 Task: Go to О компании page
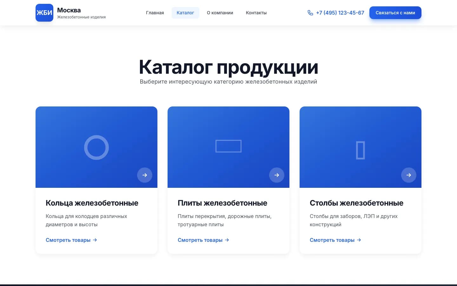coord(220,13)
